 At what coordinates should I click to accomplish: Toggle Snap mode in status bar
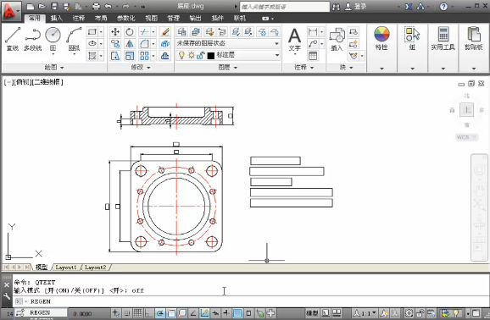[x=127, y=313]
